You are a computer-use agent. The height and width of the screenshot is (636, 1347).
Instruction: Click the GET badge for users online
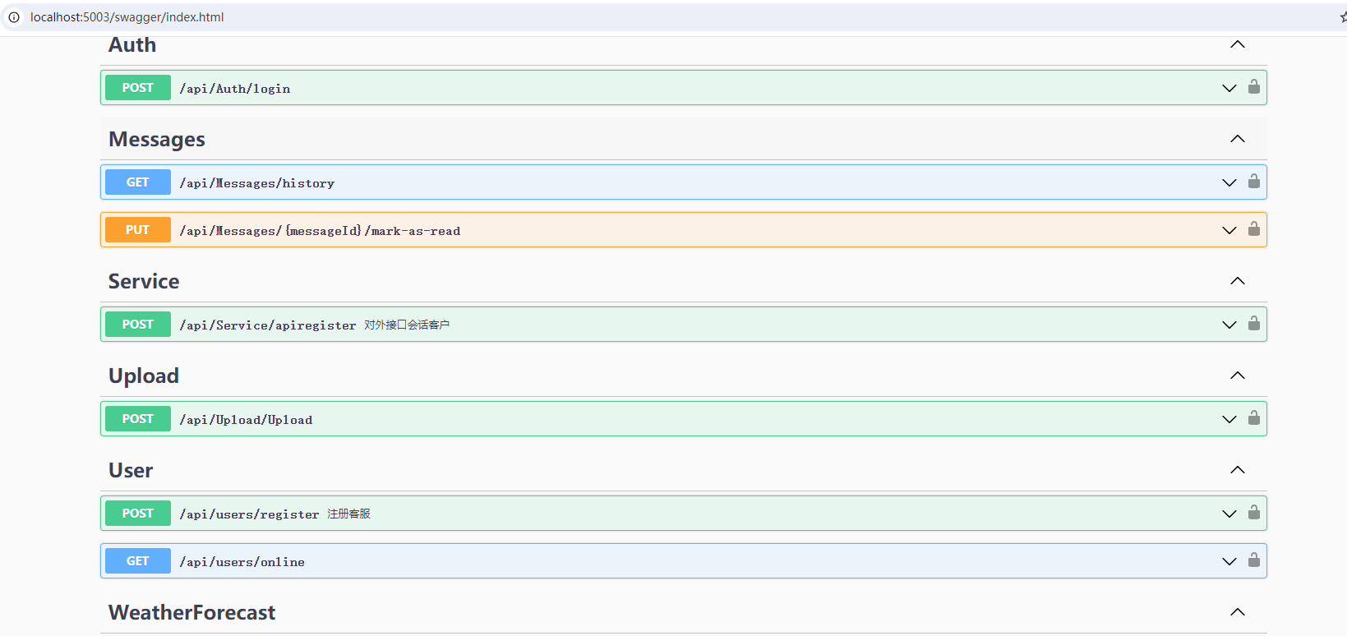(x=138, y=561)
